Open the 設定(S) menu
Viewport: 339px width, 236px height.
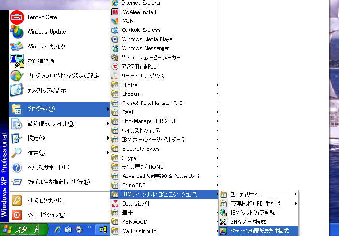59,138
